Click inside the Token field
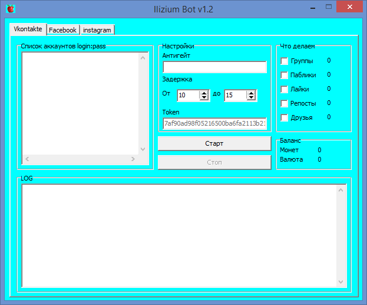Viewport: 367px width, 305px height. point(214,123)
